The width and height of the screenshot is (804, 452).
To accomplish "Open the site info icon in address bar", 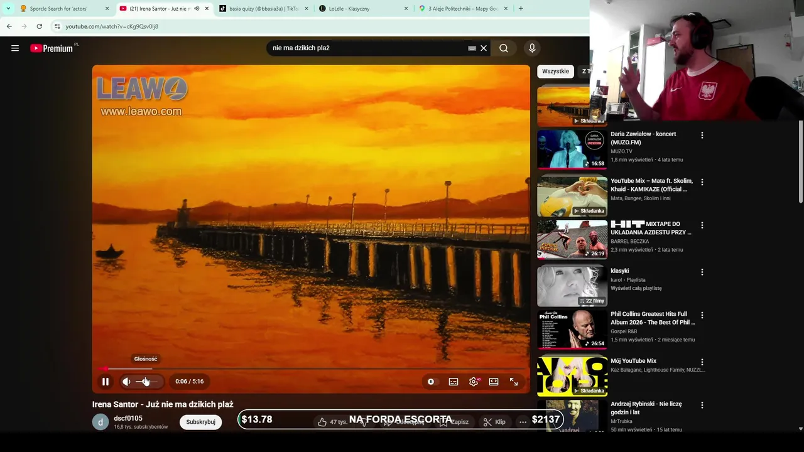I will tap(57, 26).
